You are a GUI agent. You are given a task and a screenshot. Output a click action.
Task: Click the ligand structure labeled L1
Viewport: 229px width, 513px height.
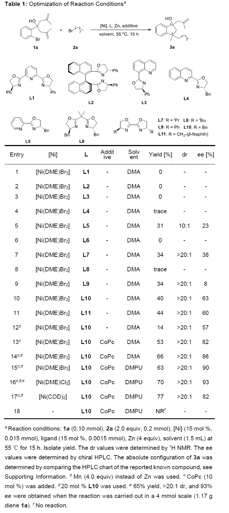pos(32,79)
